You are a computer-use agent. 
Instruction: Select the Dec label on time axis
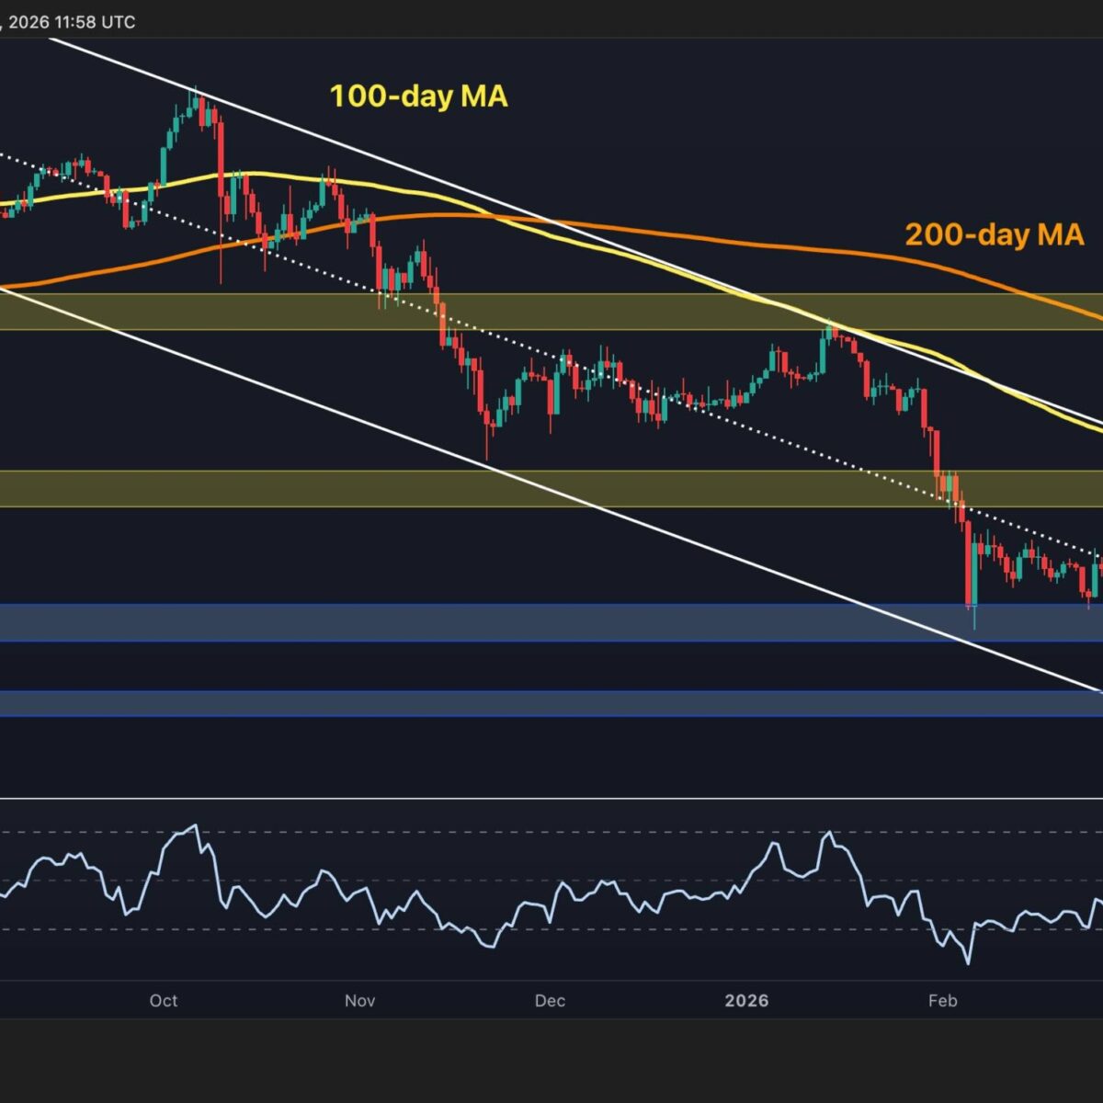point(550,1000)
